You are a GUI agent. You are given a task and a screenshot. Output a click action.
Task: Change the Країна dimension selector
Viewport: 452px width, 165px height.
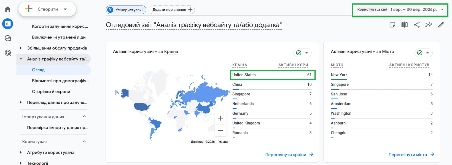click(171, 51)
